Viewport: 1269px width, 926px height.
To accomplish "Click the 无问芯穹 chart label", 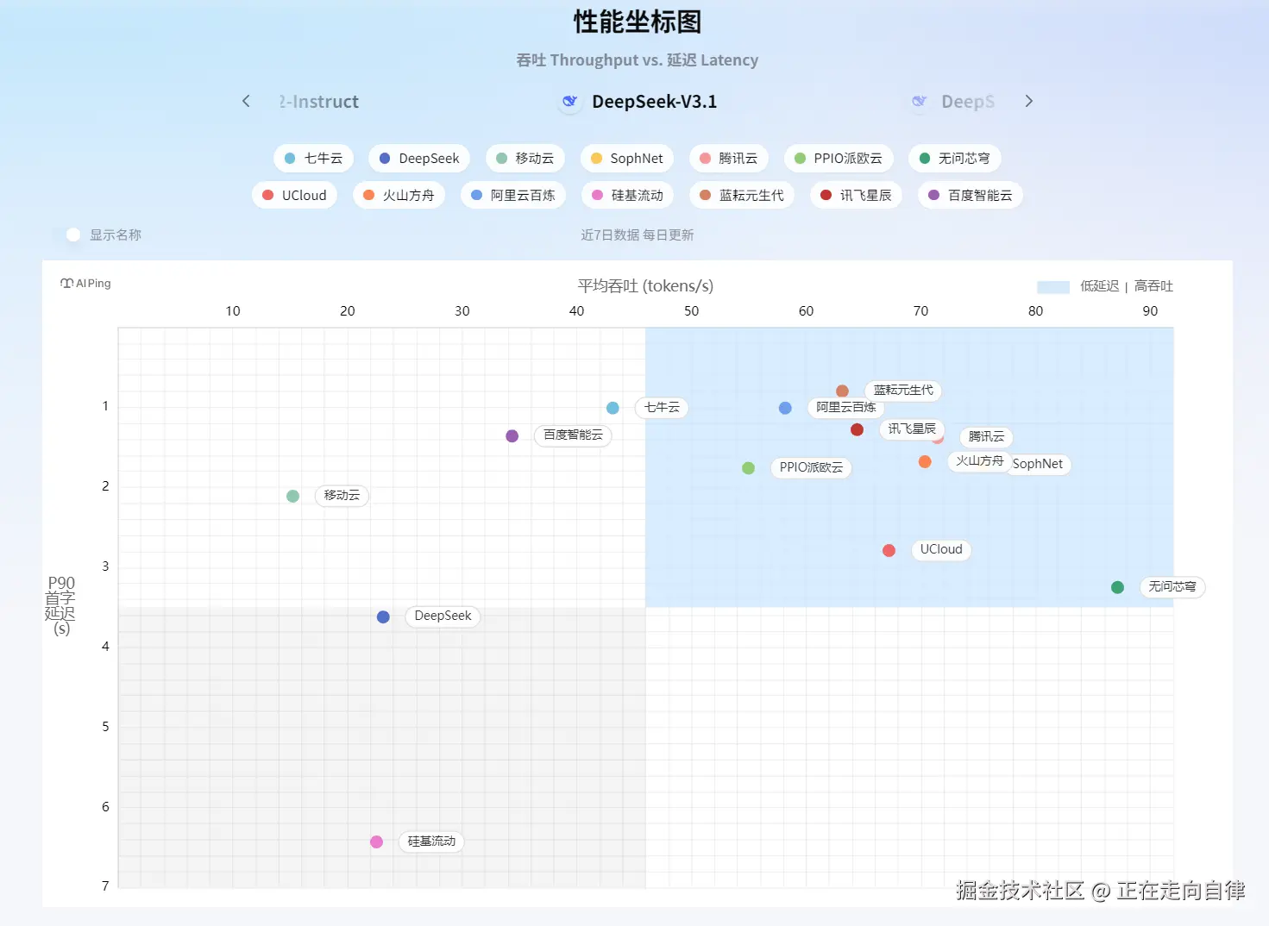I will 1172,587.
